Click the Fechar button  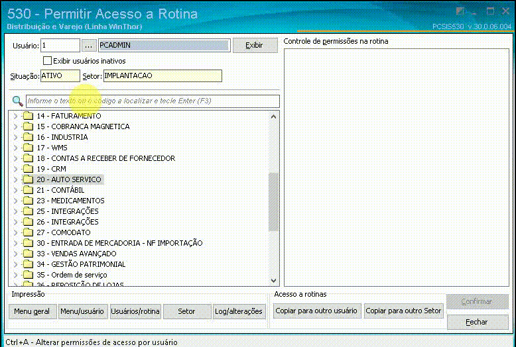point(477,322)
